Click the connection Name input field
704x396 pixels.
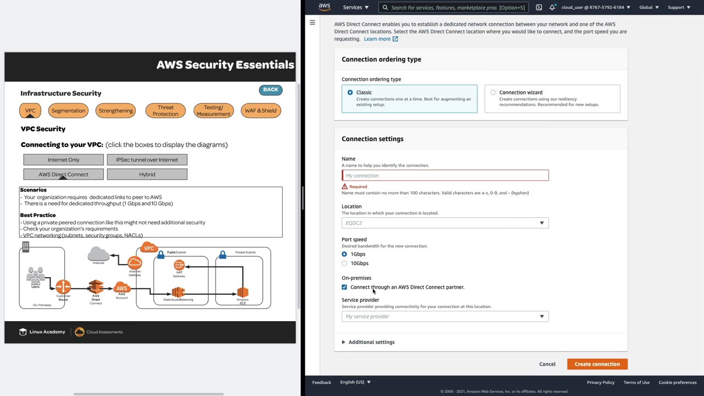tap(445, 175)
